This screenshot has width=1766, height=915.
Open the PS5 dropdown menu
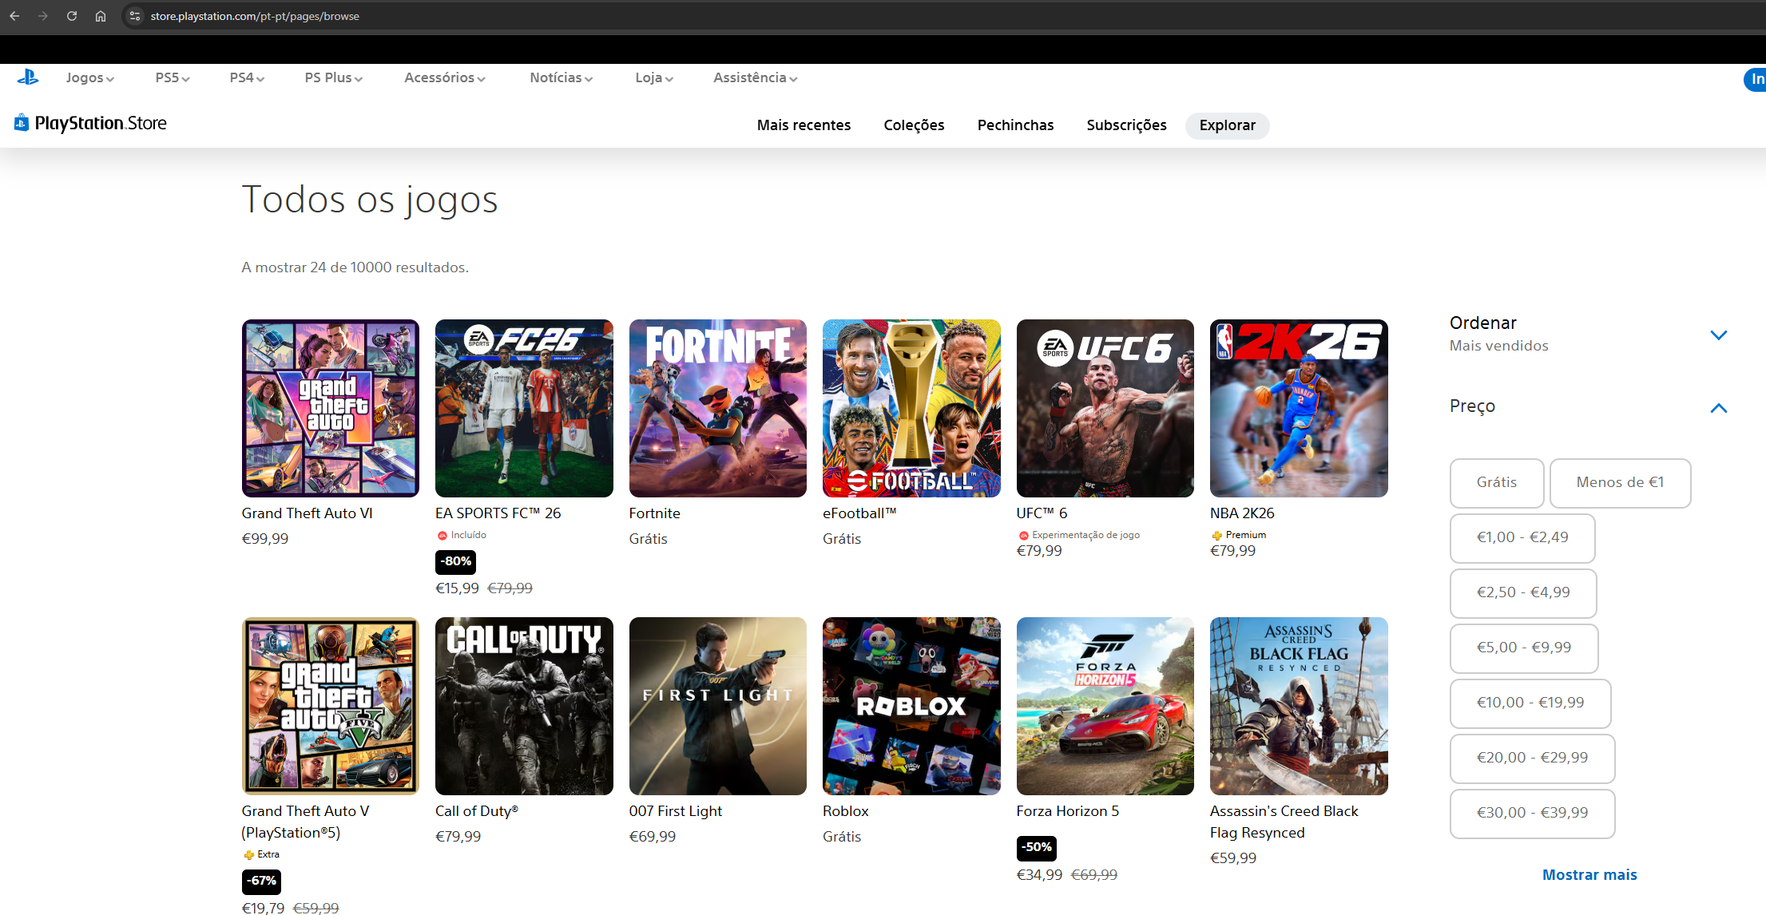(173, 77)
